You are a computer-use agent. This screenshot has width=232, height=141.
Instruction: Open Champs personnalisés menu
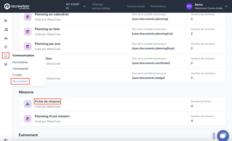(x=101, y=6)
